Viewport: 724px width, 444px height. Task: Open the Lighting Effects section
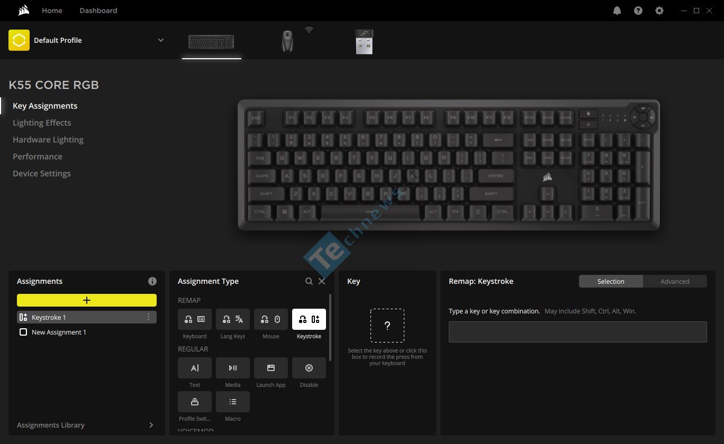[x=42, y=123]
